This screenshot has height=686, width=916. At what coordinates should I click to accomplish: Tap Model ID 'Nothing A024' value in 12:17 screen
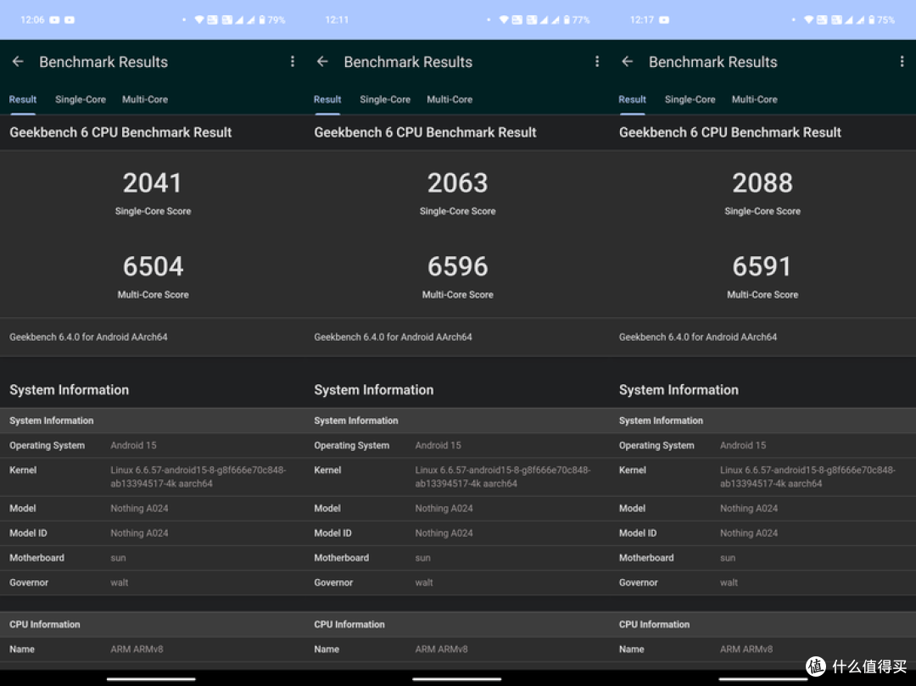pos(749,533)
